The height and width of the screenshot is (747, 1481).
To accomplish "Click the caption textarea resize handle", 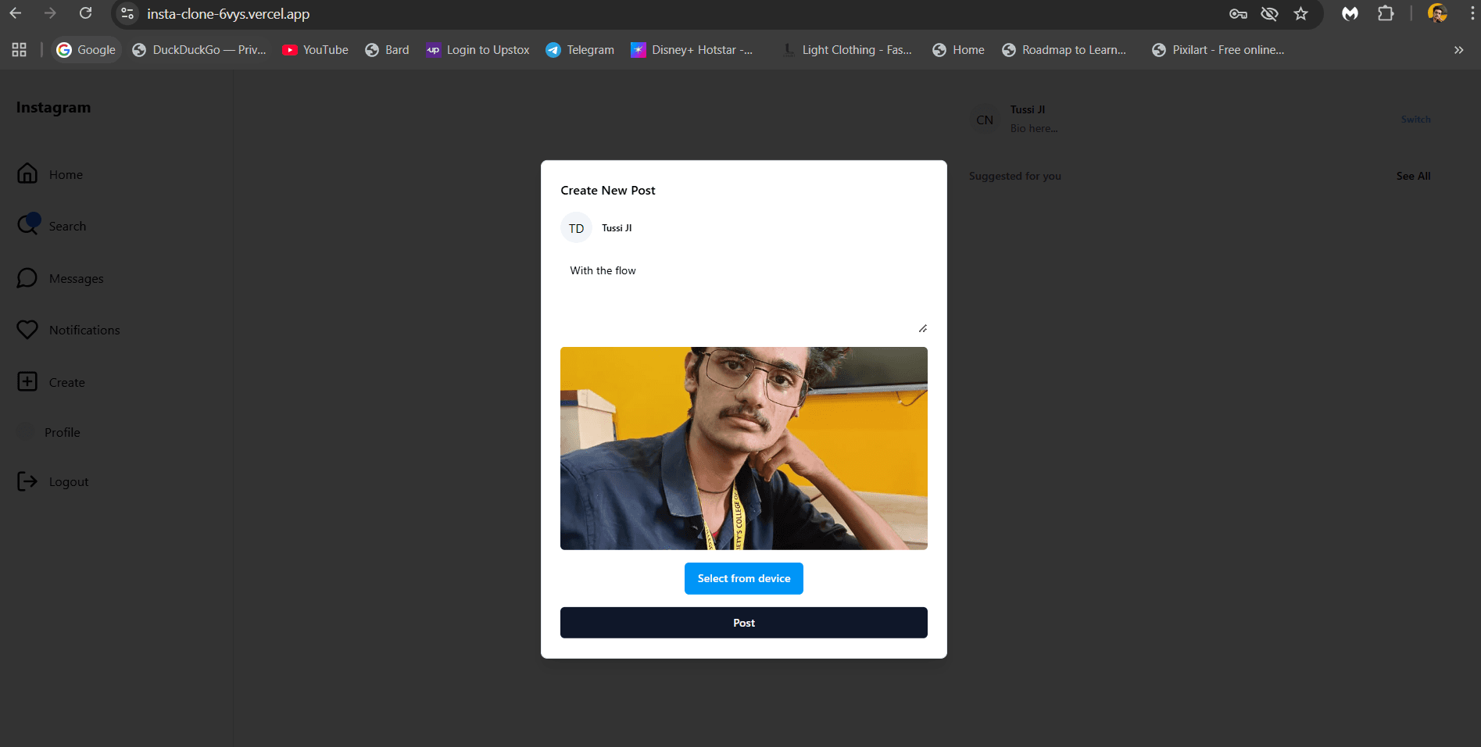I will tap(923, 329).
